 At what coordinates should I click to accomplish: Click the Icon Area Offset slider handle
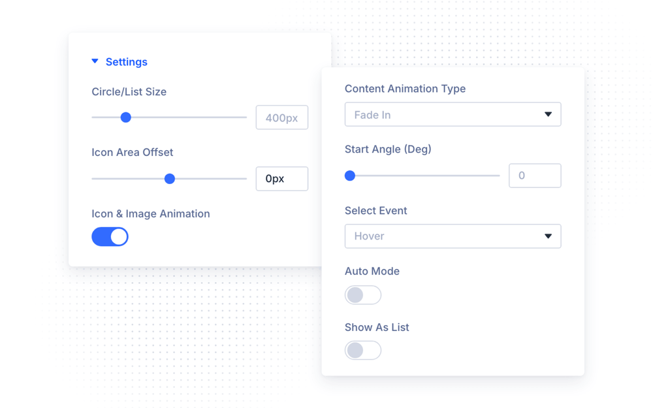[x=170, y=179]
